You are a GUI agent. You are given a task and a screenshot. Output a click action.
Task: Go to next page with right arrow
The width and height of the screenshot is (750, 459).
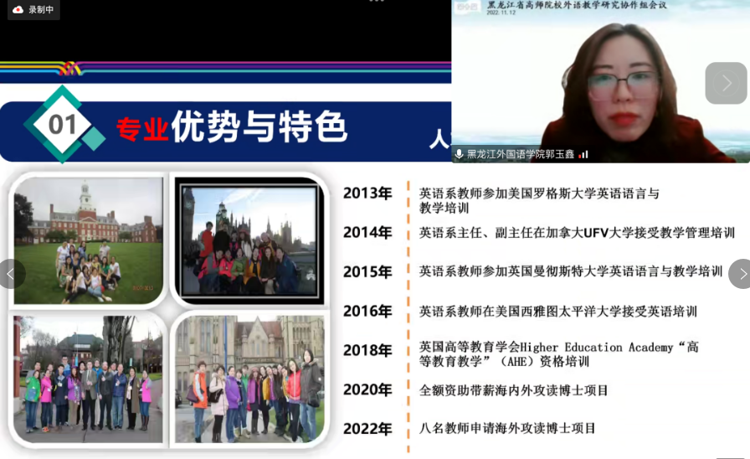(x=740, y=274)
